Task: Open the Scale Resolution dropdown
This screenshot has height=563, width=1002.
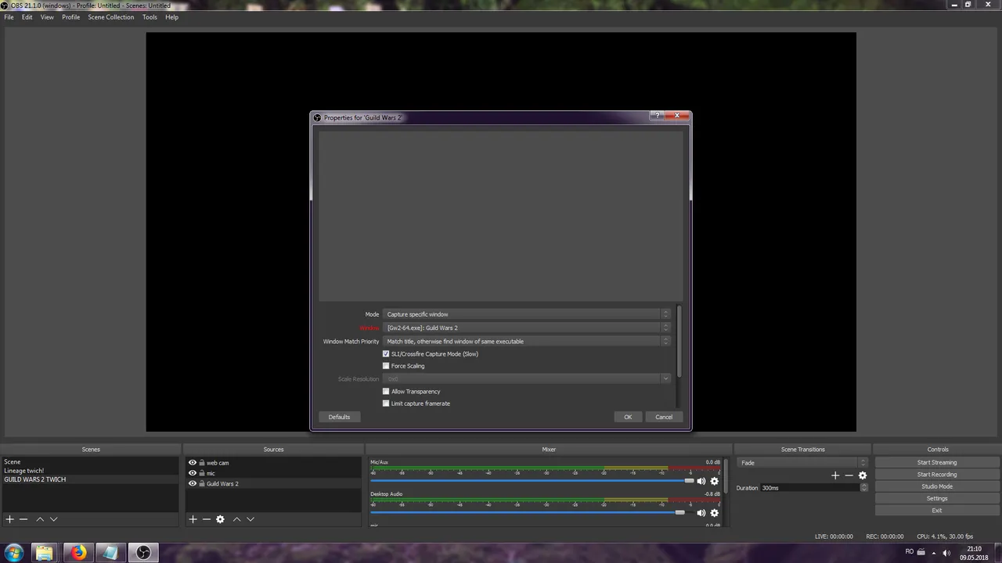Action: [x=527, y=378]
